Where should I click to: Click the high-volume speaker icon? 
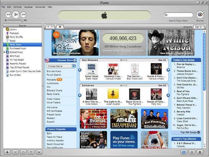point(26,20)
